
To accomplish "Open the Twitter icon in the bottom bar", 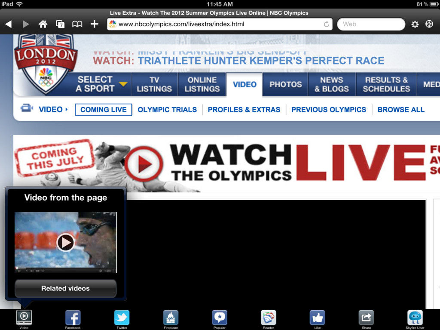I will click(122, 318).
